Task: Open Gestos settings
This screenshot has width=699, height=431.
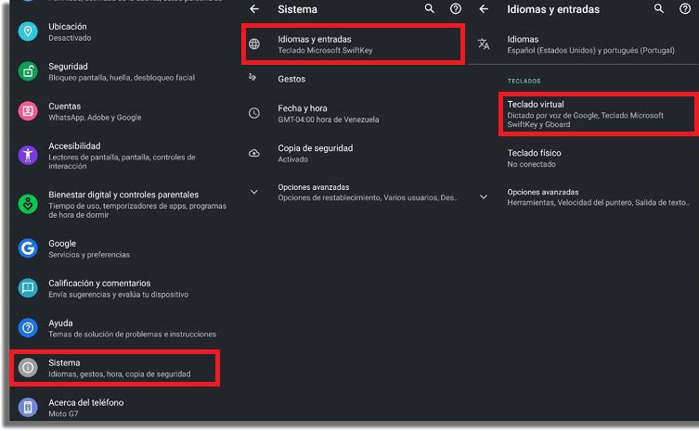Action: [353, 79]
